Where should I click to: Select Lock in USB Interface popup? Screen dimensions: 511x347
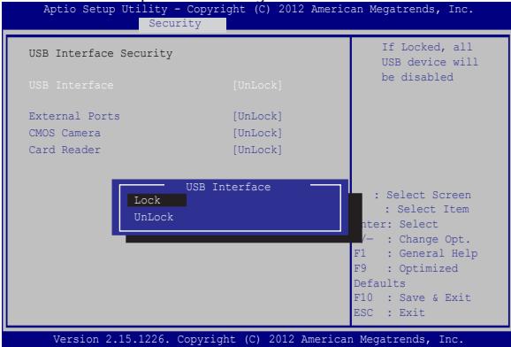156,200
